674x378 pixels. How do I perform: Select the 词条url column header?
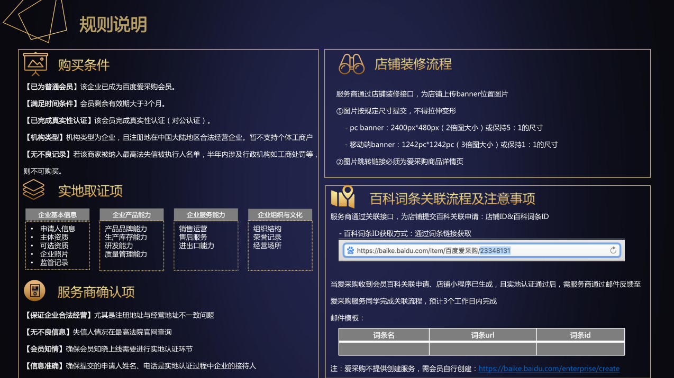click(482, 335)
